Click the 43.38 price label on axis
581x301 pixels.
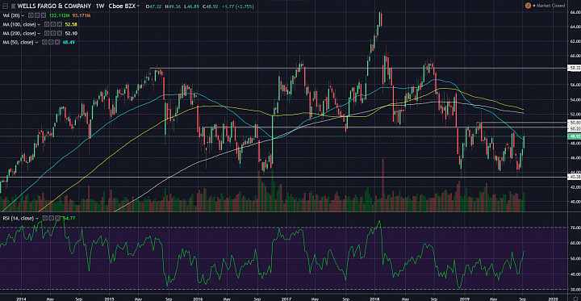coord(574,177)
